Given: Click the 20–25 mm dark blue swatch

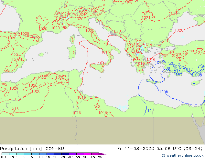Looking at the screenshot, I should pyautogui.click(x=58, y=154).
